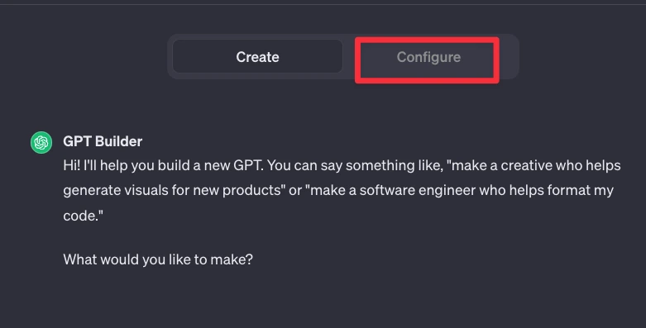The image size is (646, 328).
Task: Click the gap between Create and Configure tabs
Action: pyautogui.click(x=349, y=57)
